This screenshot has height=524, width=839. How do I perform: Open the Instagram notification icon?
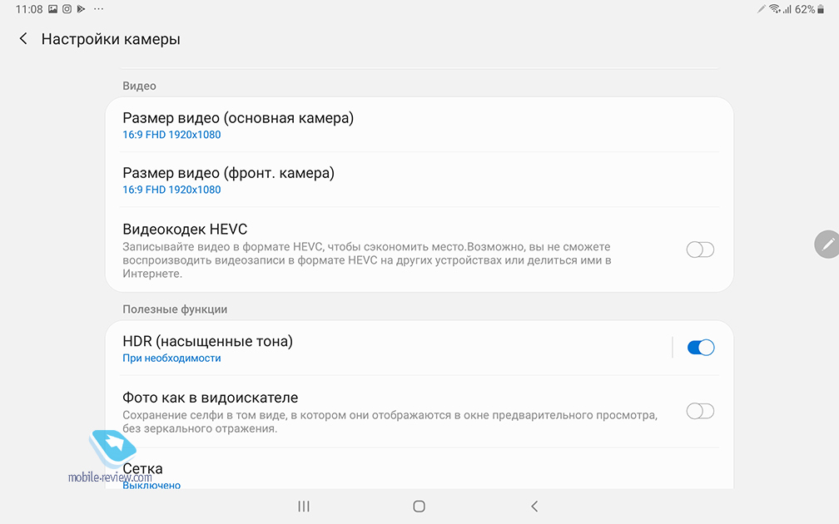[67, 9]
